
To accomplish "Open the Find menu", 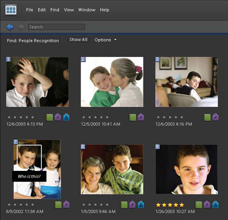I will coord(55,10).
